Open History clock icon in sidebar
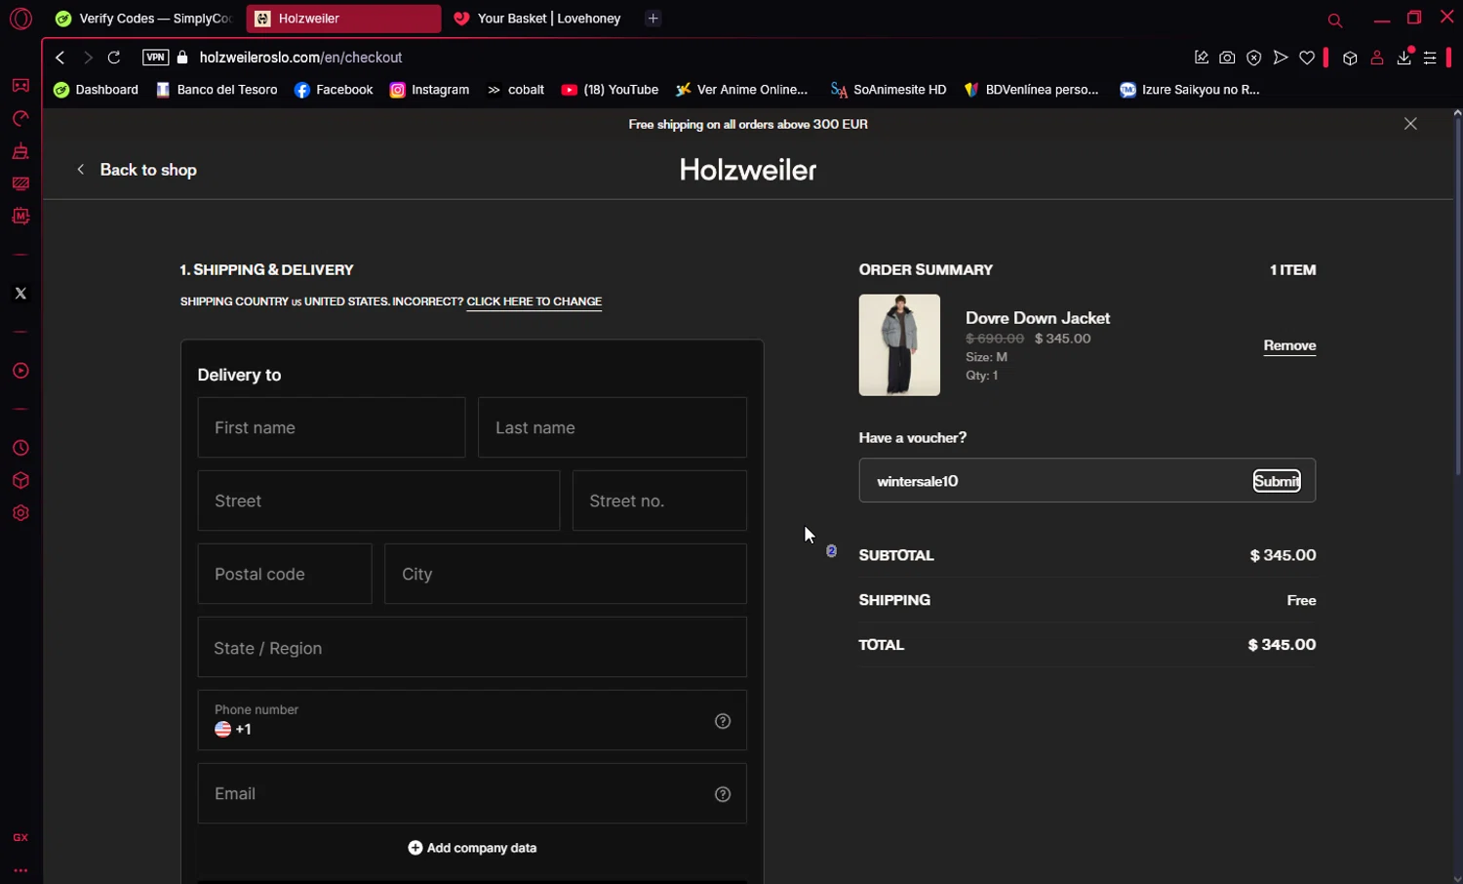Viewport: 1463px width, 884px height. click(20, 448)
